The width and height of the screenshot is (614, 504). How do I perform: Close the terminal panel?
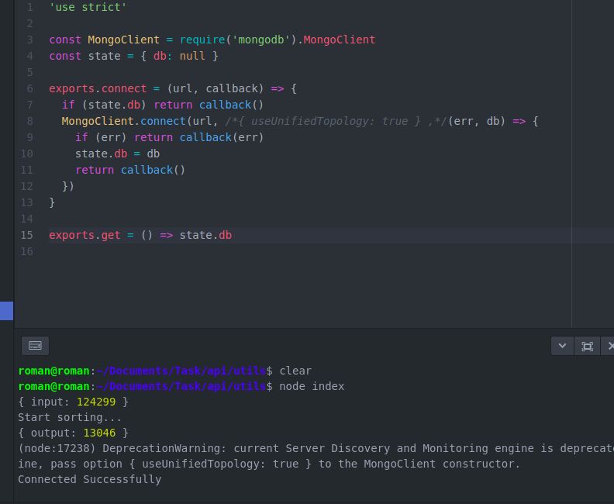[x=609, y=346]
